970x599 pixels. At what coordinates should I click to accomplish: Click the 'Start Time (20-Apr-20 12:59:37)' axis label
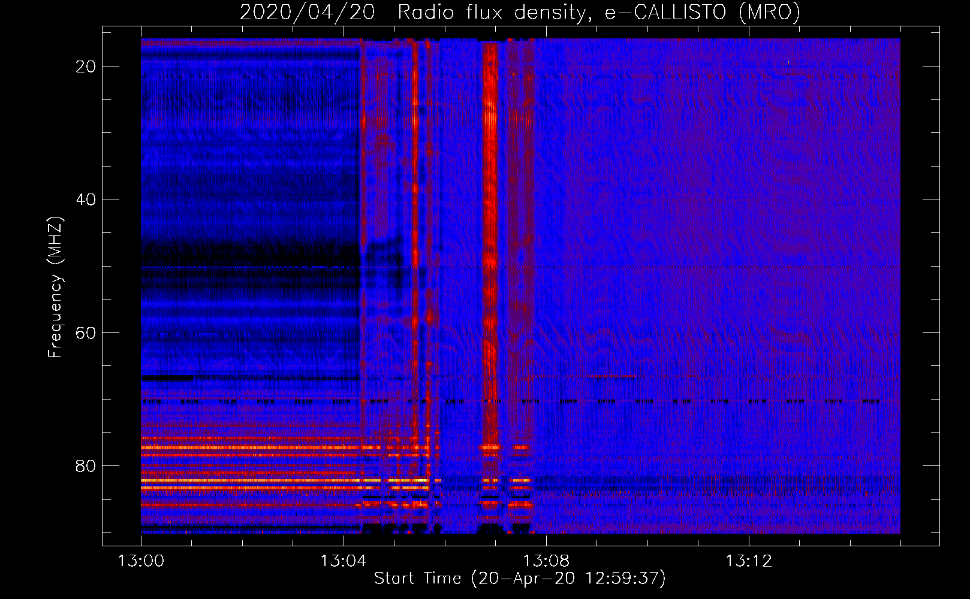coord(520,579)
